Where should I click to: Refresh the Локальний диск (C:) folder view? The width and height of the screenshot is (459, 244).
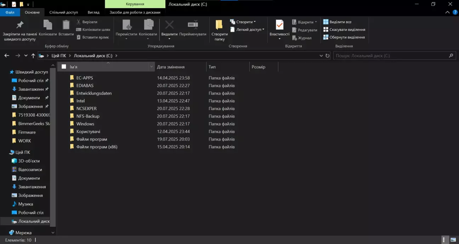(x=328, y=56)
